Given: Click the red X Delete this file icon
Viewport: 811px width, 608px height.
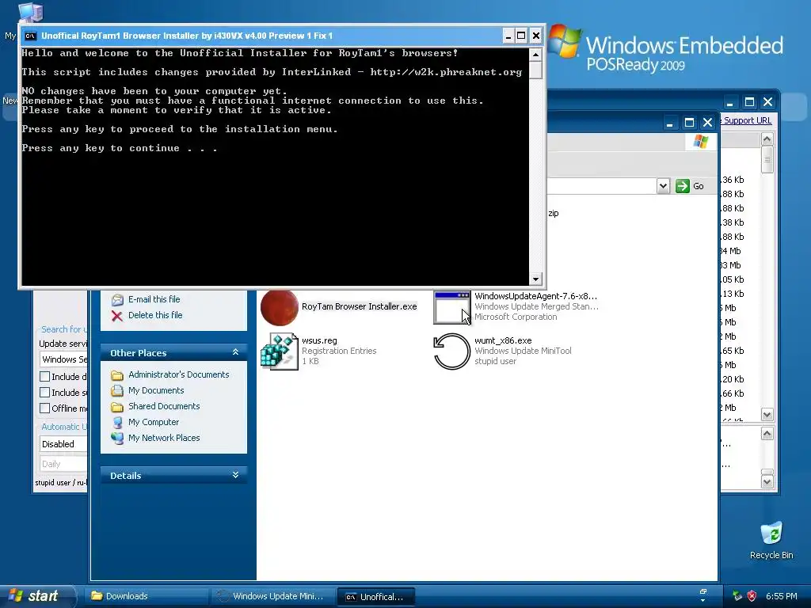Looking at the screenshot, I should (117, 316).
